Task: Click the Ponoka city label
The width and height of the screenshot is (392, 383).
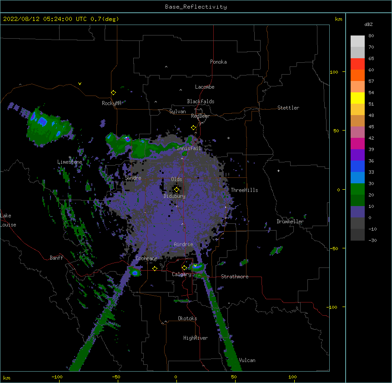Action: pyautogui.click(x=218, y=62)
